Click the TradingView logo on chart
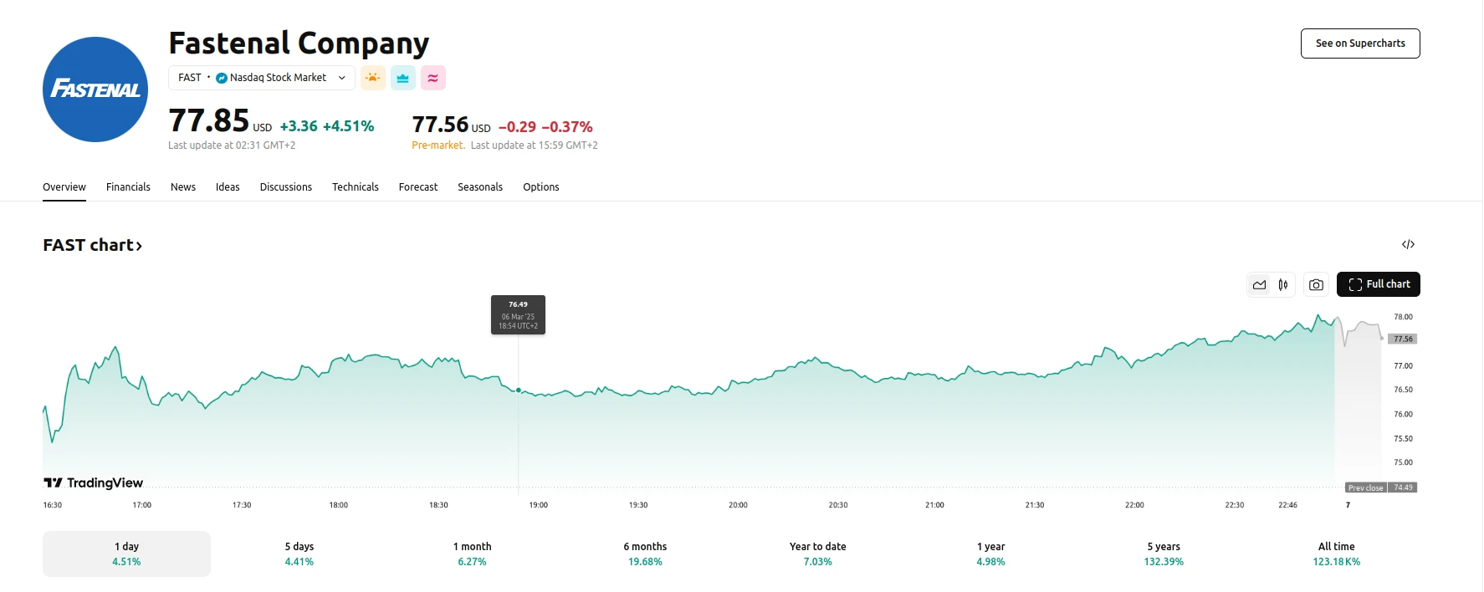The width and height of the screenshot is (1484, 592). point(94,482)
